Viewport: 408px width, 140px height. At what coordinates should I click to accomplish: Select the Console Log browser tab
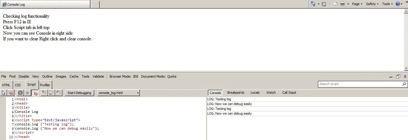pyautogui.click(x=45, y=4)
